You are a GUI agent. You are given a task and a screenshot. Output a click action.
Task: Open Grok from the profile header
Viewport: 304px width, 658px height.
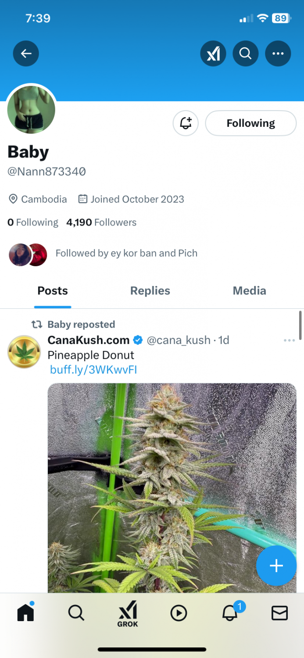[213, 54]
